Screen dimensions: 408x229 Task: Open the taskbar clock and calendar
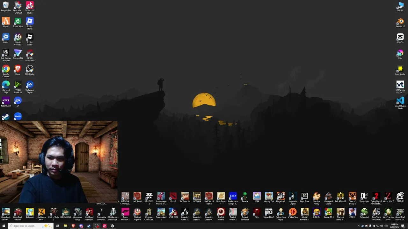395,226
